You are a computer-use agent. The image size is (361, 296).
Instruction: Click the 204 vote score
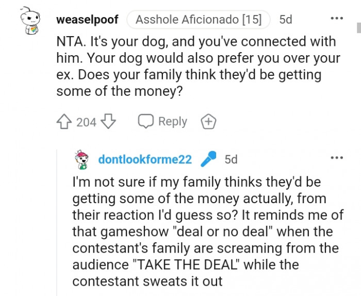(x=86, y=122)
